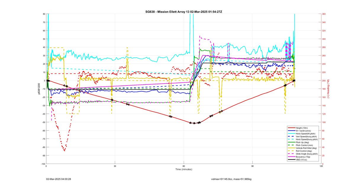355x184 pixels.
Task: Click the 'volmax=51145.8cc, mass=51.965kg' footer text
Action: (231, 179)
